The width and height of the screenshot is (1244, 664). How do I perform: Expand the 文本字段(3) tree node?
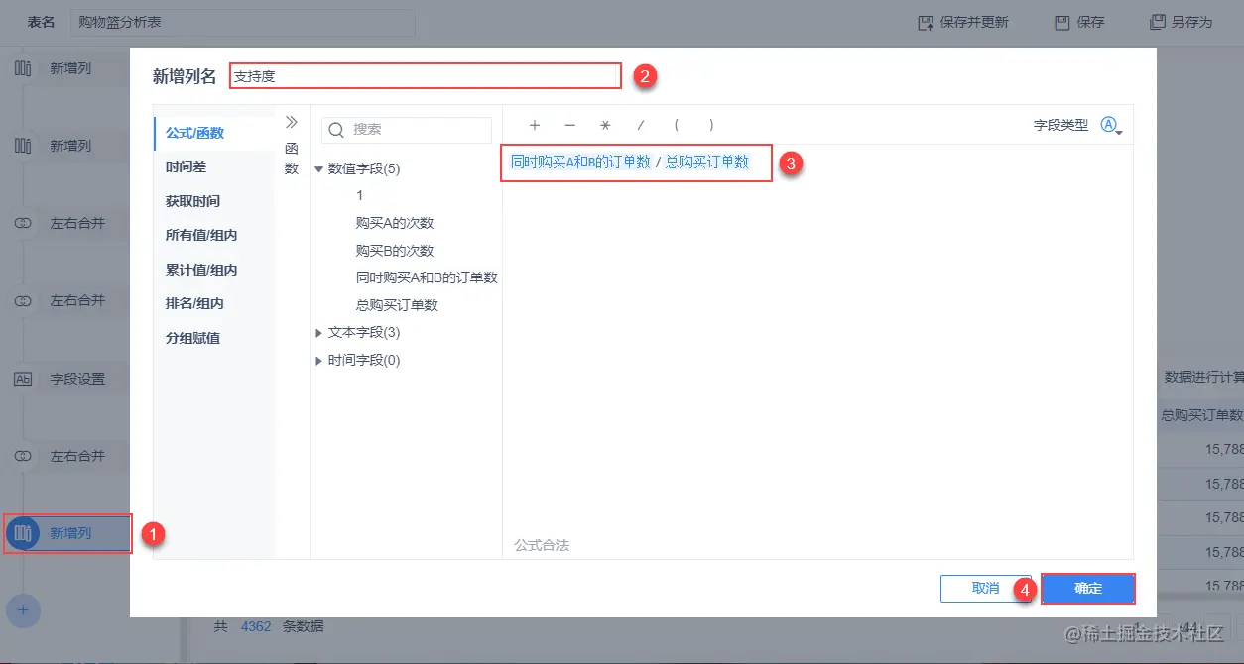point(317,332)
